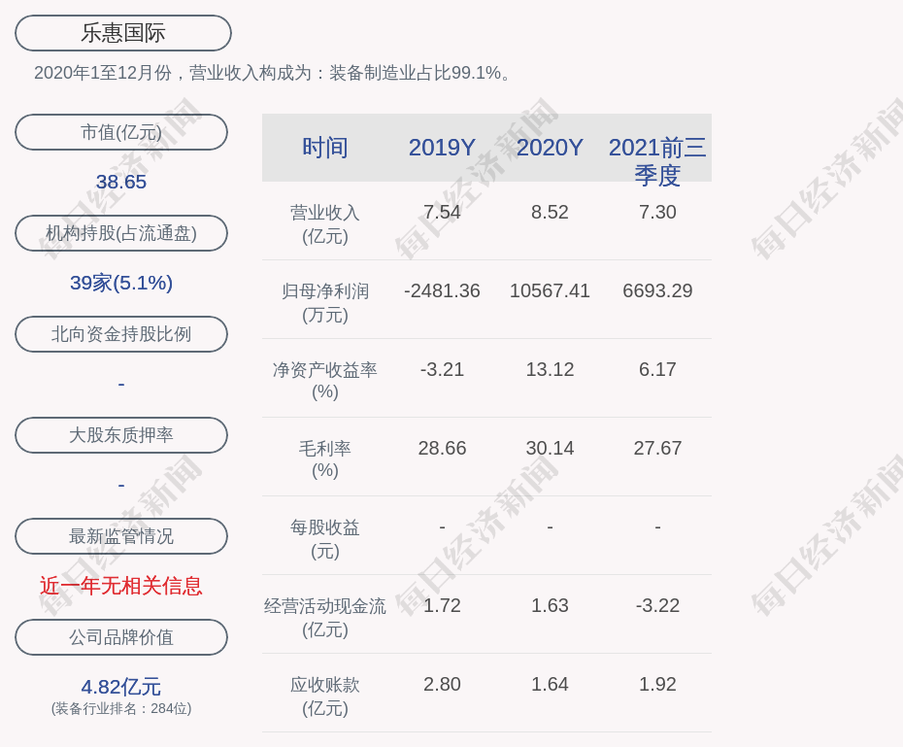Select the net profit value 6693.29
Viewport: 903px width, 747px height.
pos(657,290)
